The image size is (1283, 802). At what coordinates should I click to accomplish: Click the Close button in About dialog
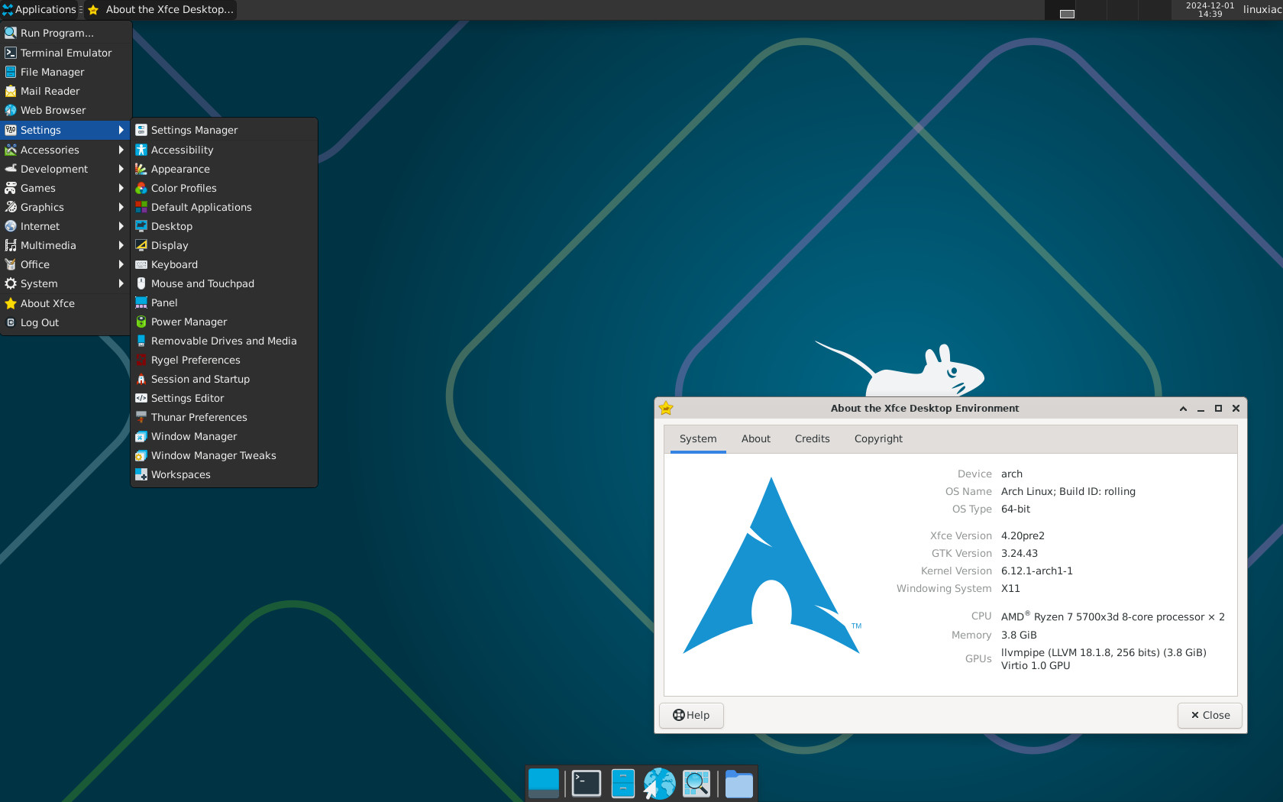(x=1210, y=715)
